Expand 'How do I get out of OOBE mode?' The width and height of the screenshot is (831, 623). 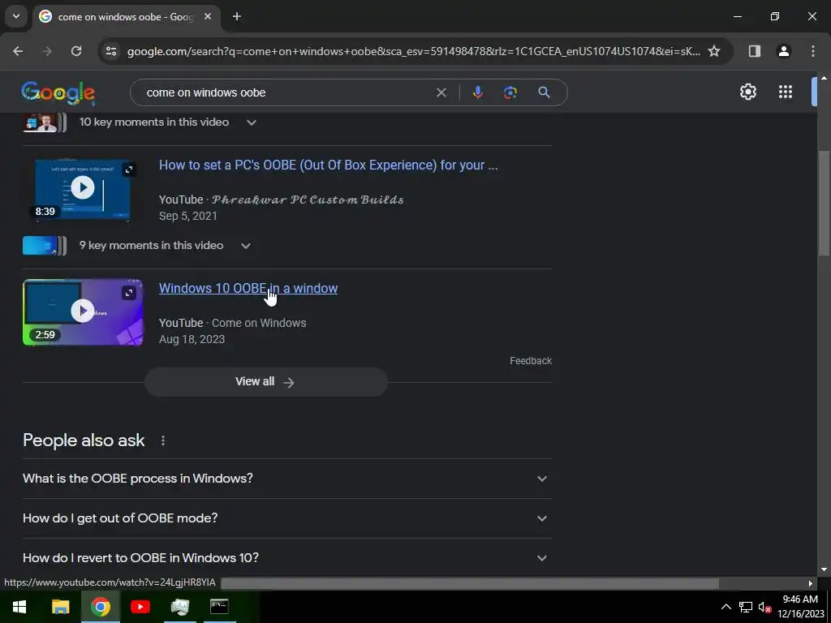286,518
